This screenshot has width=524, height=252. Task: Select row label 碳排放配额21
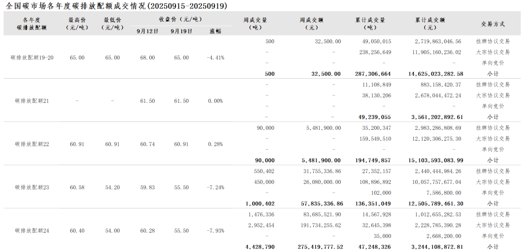point(32,101)
